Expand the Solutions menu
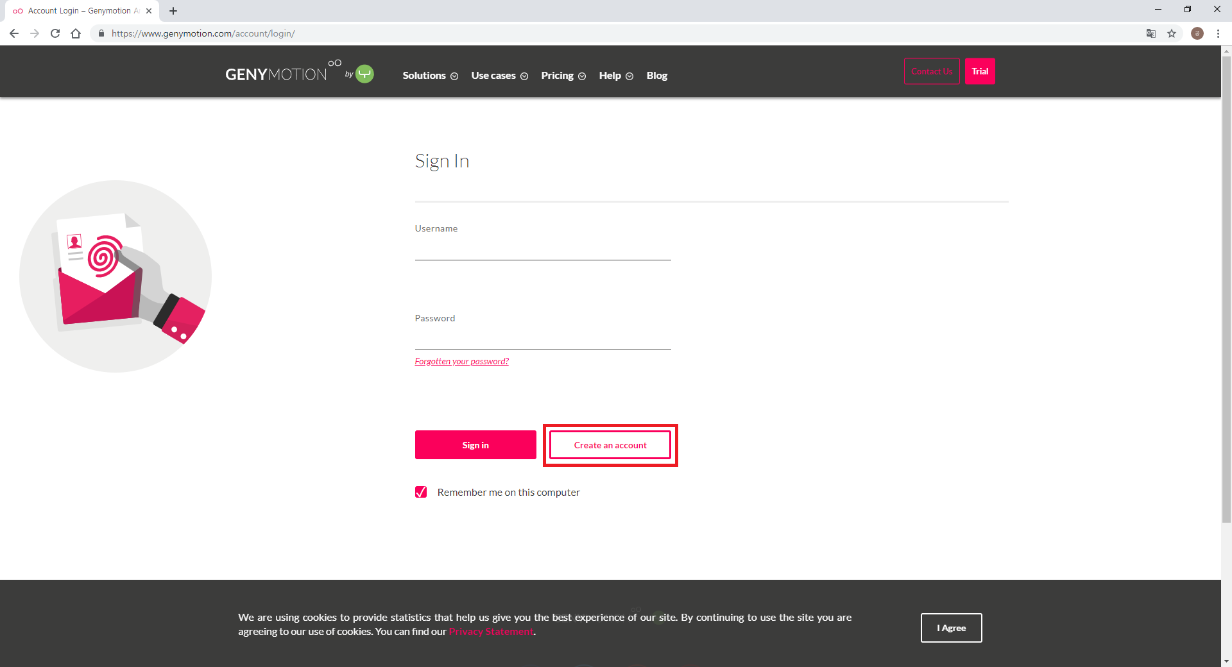Screen dimensions: 1232x667 pos(430,76)
